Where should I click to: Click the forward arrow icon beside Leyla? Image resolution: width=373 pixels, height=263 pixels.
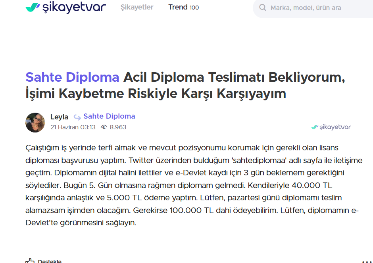tap(77, 117)
